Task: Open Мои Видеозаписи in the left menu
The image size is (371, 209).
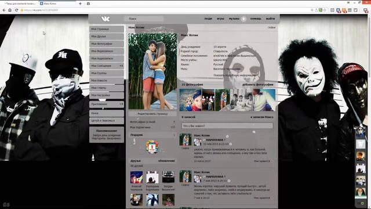Action: point(107,51)
